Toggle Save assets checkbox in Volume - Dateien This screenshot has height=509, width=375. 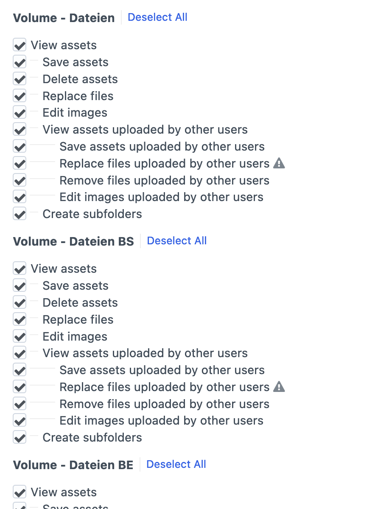19,62
